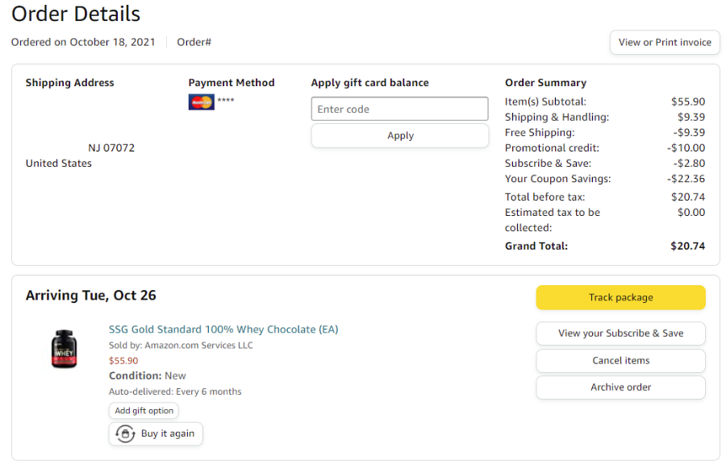Open View or Print invoice
Viewport: 726px width, 464px height.
(x=665, y=43)
